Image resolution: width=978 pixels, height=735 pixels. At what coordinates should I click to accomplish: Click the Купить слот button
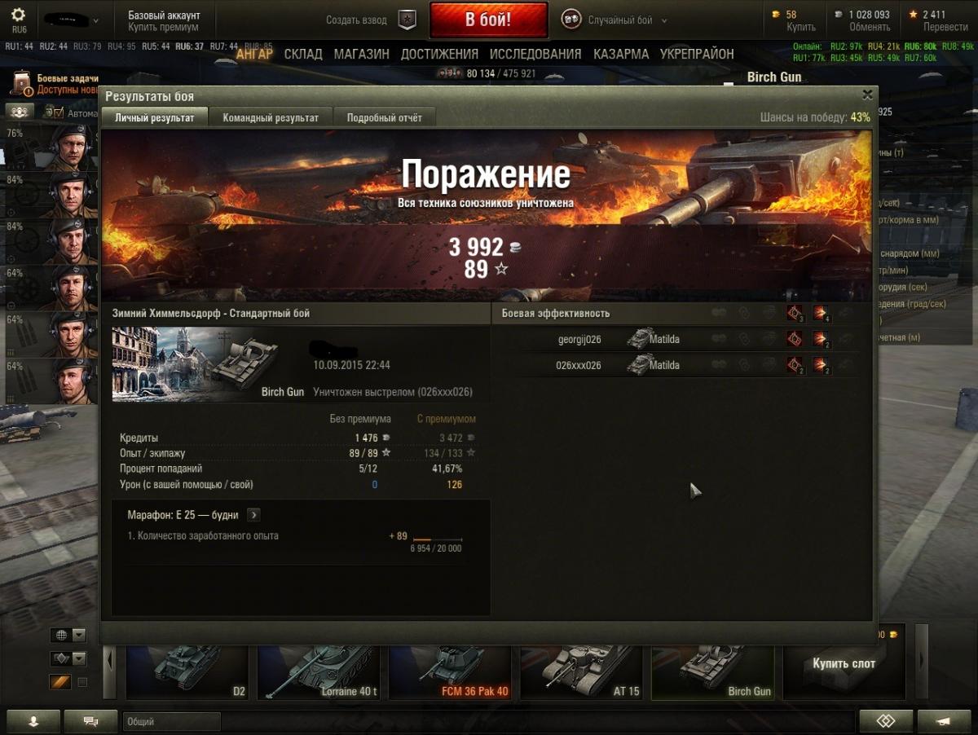click(844, 664)
